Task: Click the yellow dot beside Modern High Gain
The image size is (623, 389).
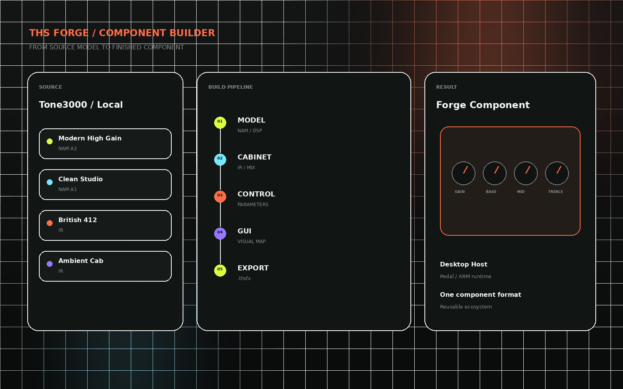Action: 49,141
